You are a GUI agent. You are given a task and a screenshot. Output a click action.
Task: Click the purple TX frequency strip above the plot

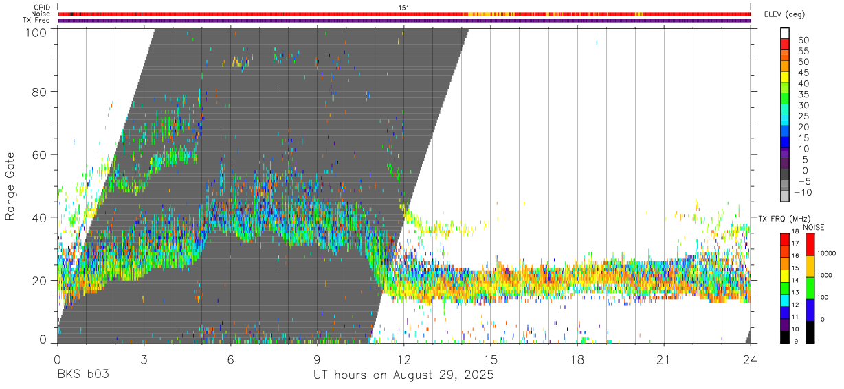coord(404,21)
